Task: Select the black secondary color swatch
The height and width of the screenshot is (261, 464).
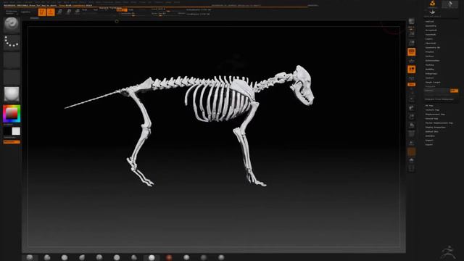Action: (7, 131)
